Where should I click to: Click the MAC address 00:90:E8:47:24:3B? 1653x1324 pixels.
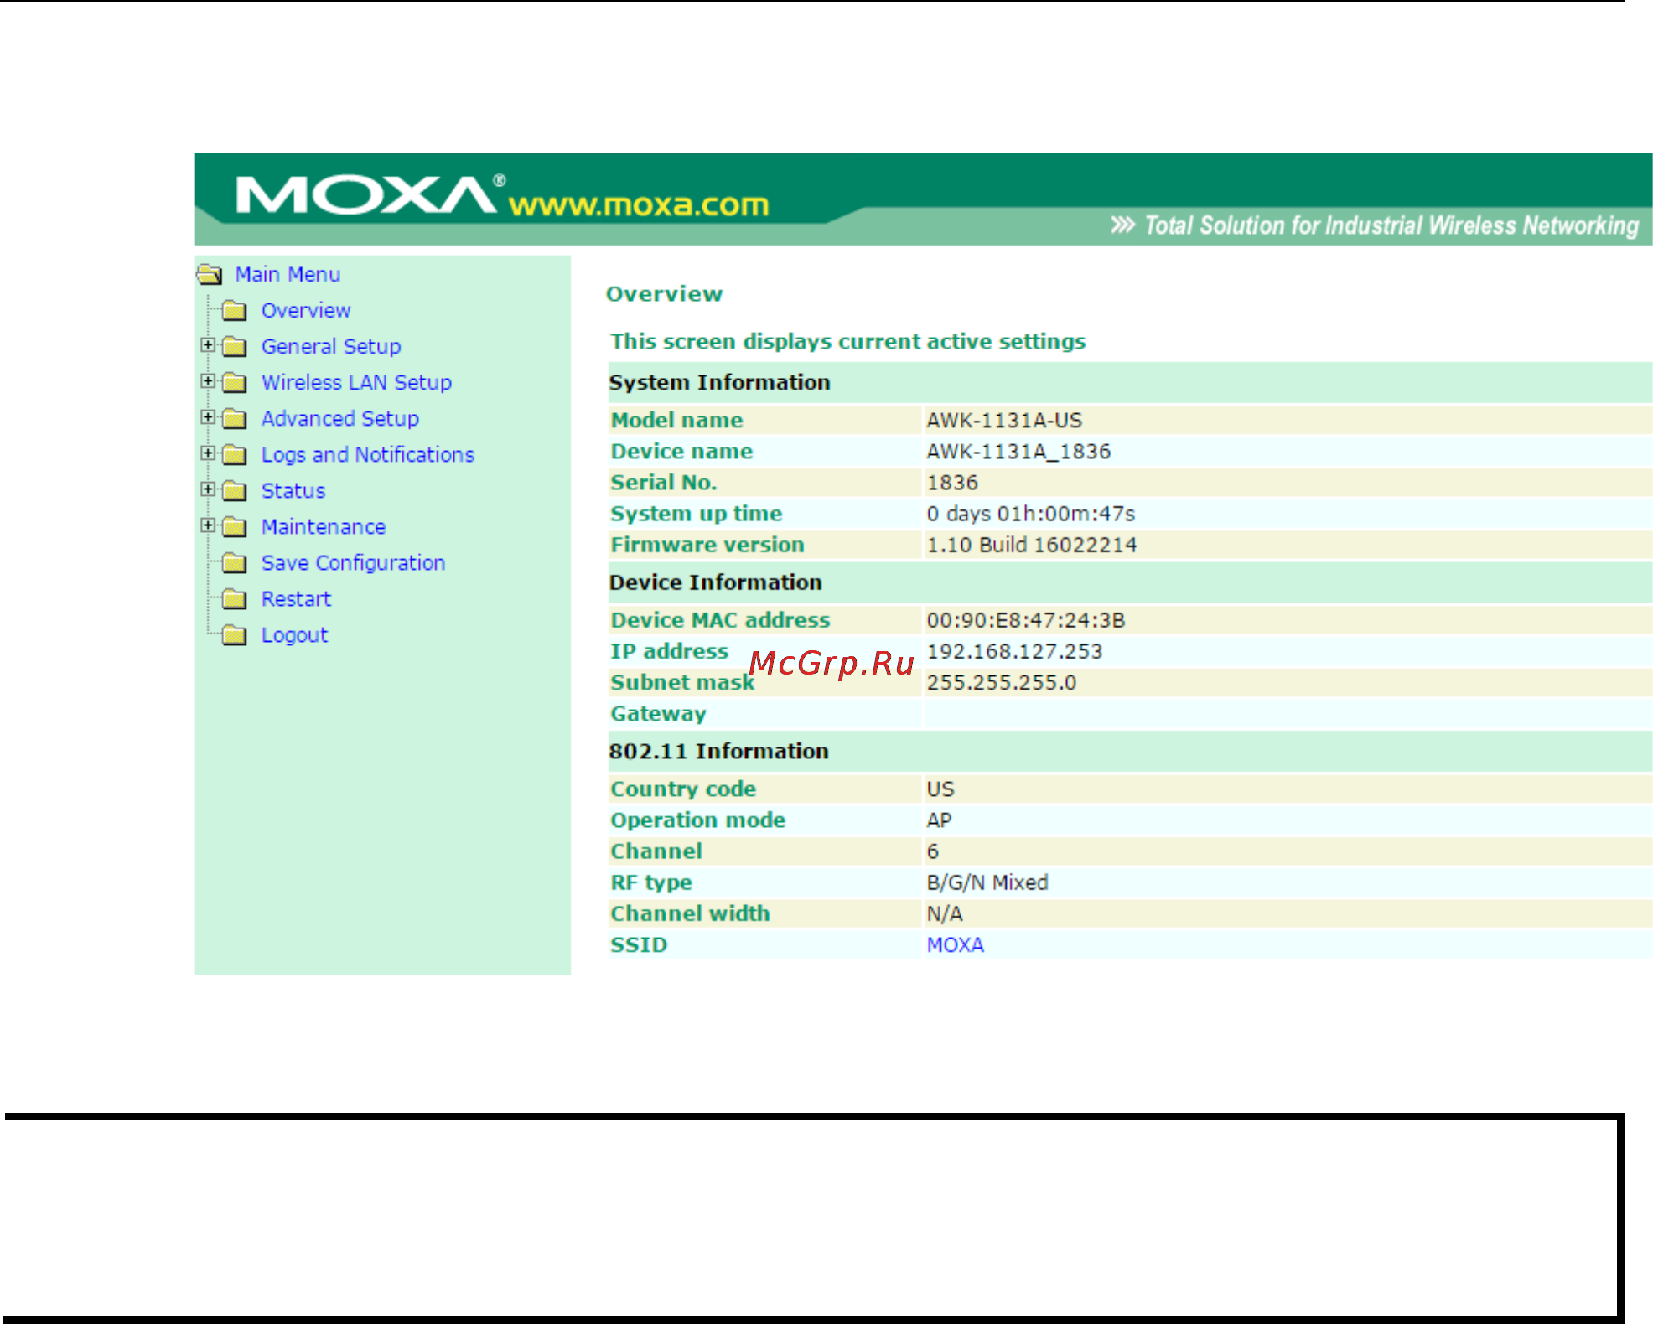pyautogui.click(x=1026, y=620)
